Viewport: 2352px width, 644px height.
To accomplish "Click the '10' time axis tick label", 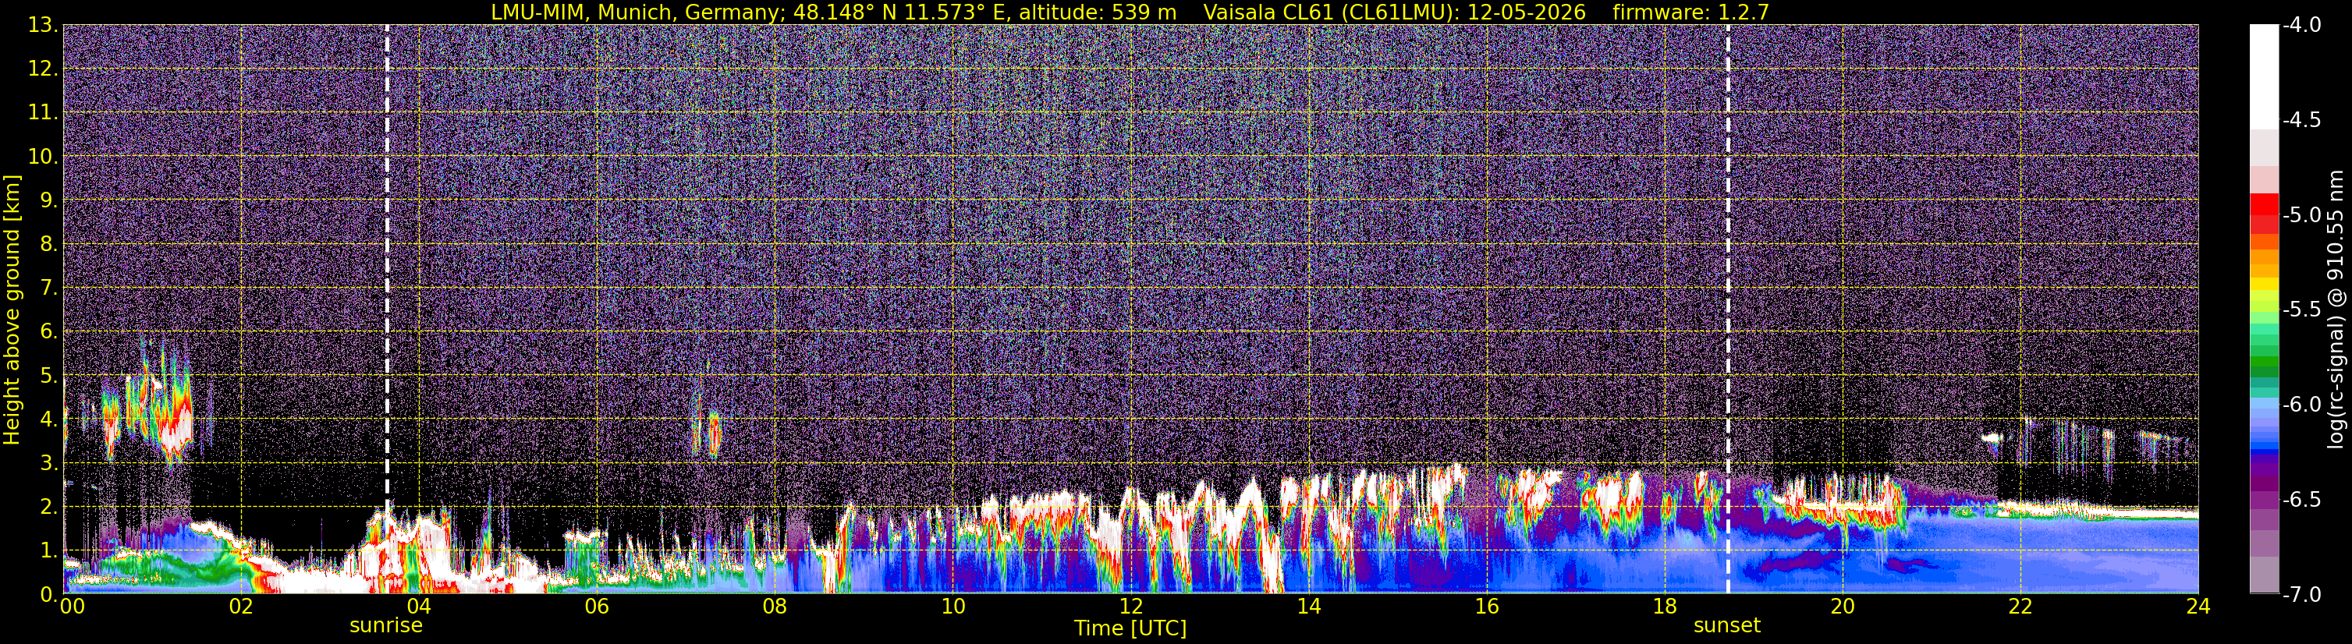I will point(953,607).
